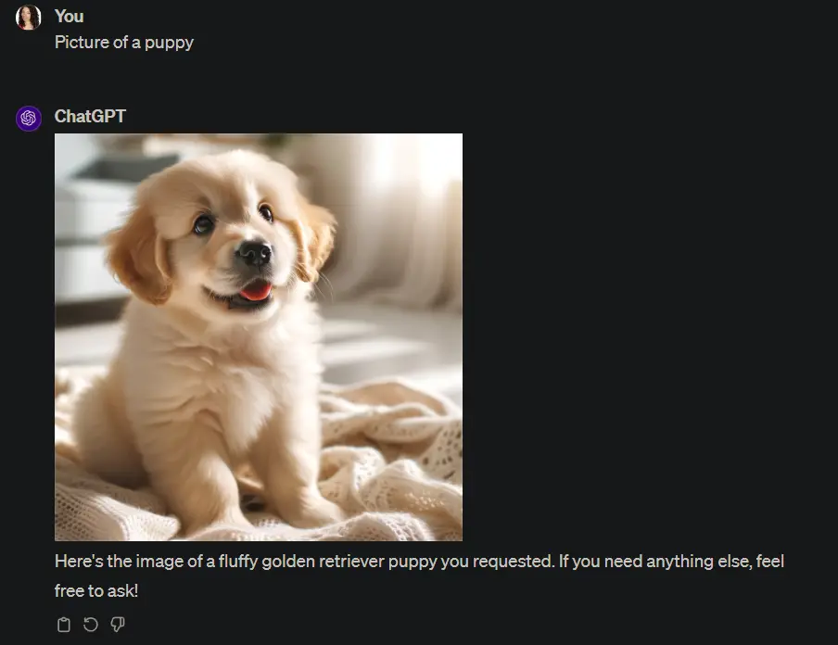Screen dimensions: 838x645
Task: Click the user's profile photo avatar
Action: pos(29,17)
